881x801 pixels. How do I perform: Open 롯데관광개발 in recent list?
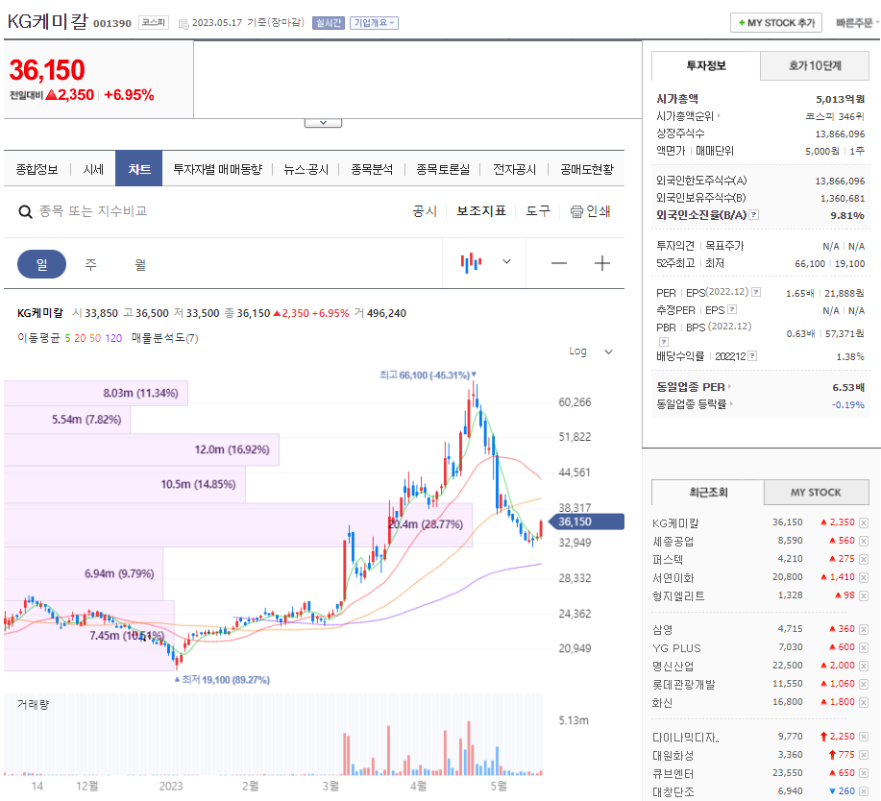tap(684, 685)
